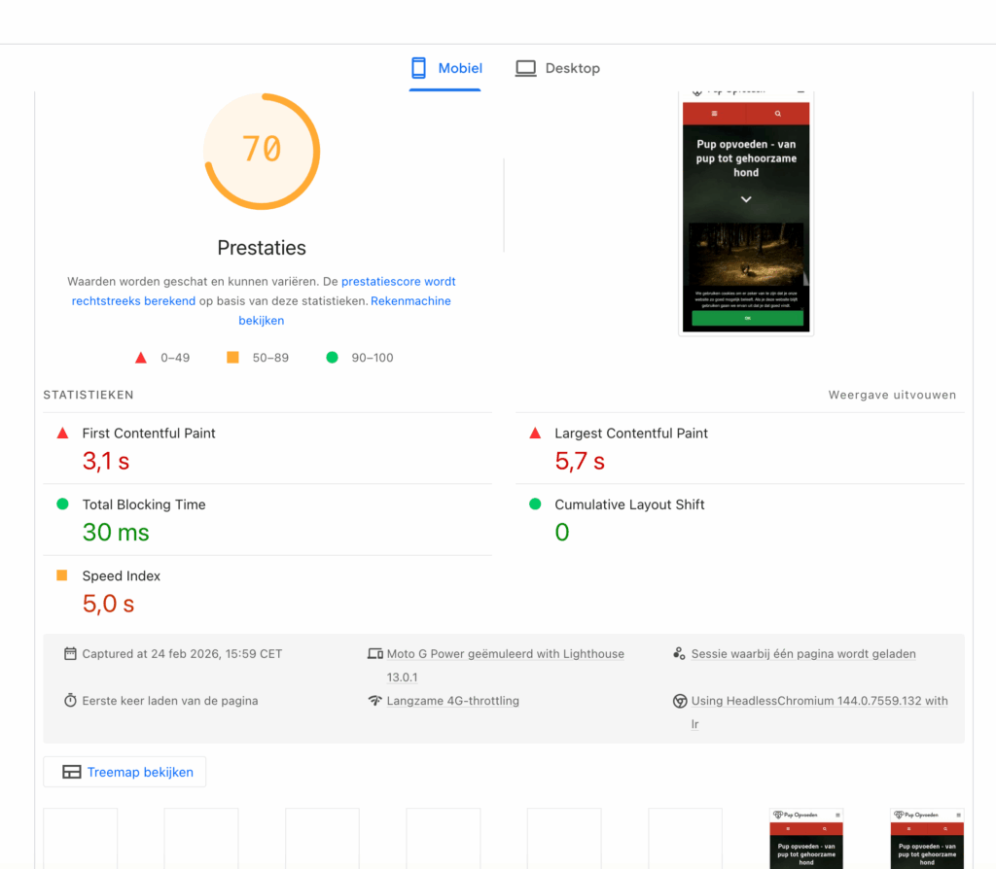Screen dimensions: 996x869
Task: Click the desktop monitor icon
Action: 526,68
